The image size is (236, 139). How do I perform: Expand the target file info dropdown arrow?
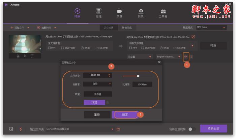[x=193, y=45]
